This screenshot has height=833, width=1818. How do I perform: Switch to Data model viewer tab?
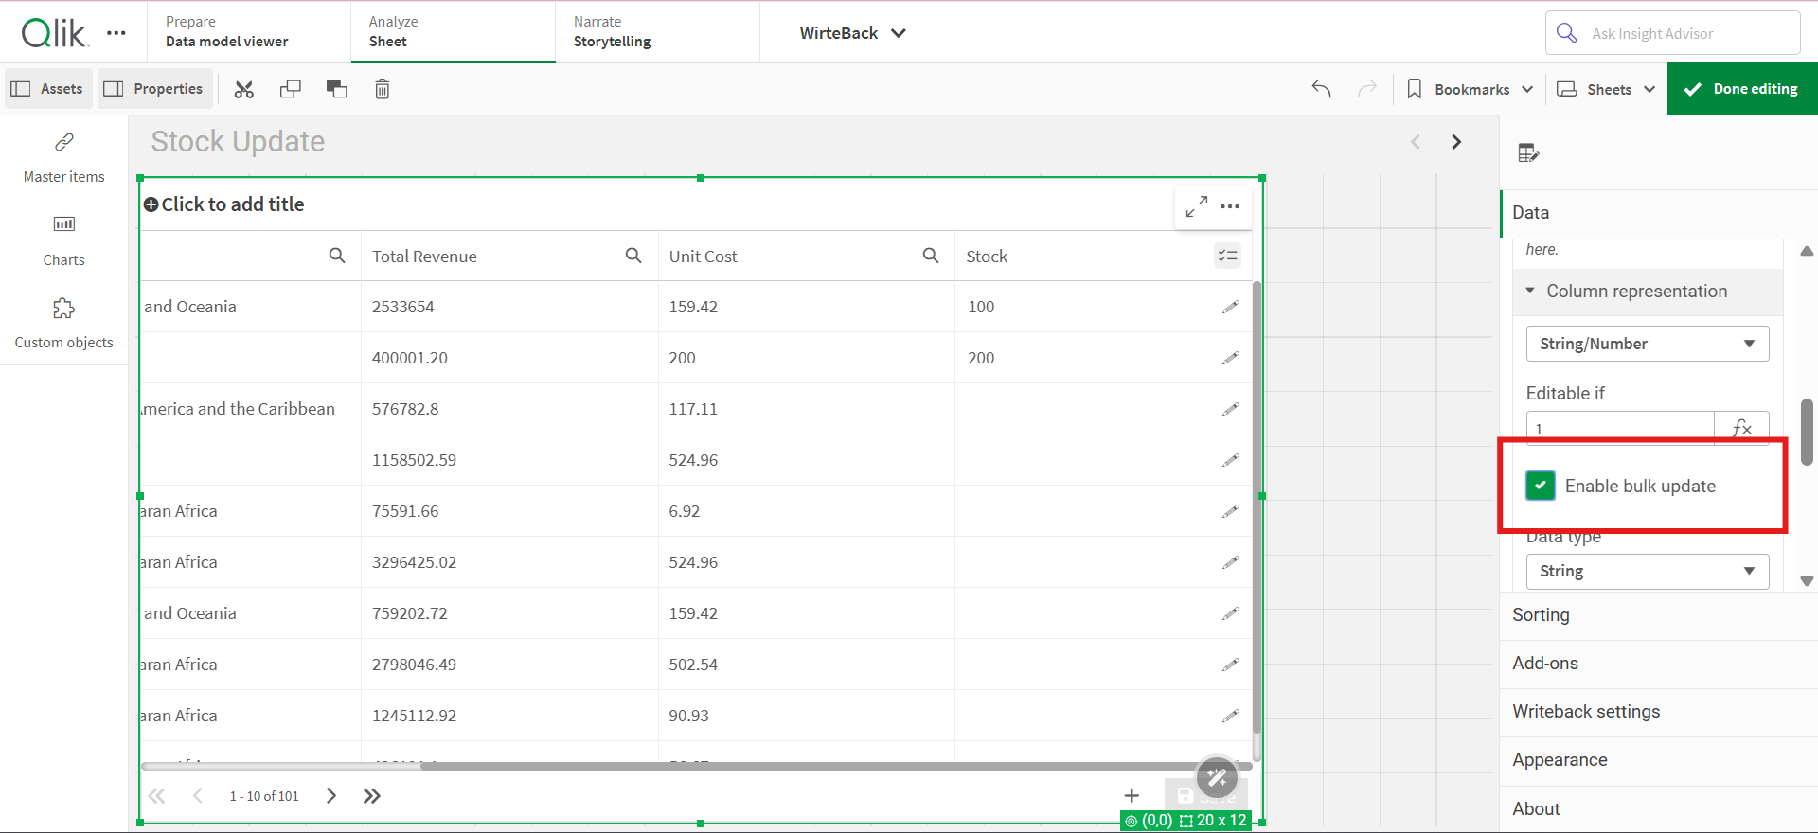tap(227, 32)
